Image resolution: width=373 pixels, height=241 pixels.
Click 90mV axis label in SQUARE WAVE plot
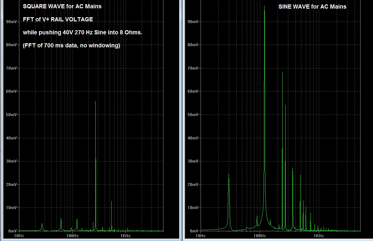[x=11, y=22]
